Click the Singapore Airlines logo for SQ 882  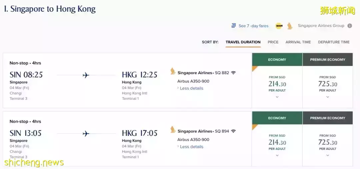click(x=173, y=72)
